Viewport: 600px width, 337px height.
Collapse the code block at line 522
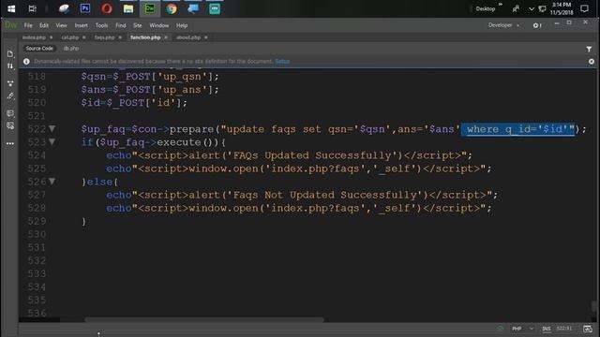[x=52, y=129]
